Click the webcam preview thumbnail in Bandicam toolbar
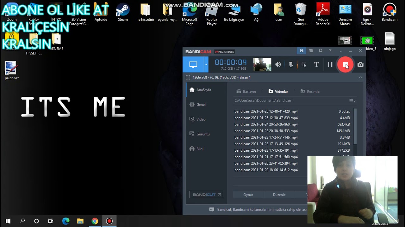Screen dimensions: 405x227 (x=262, y=64)
